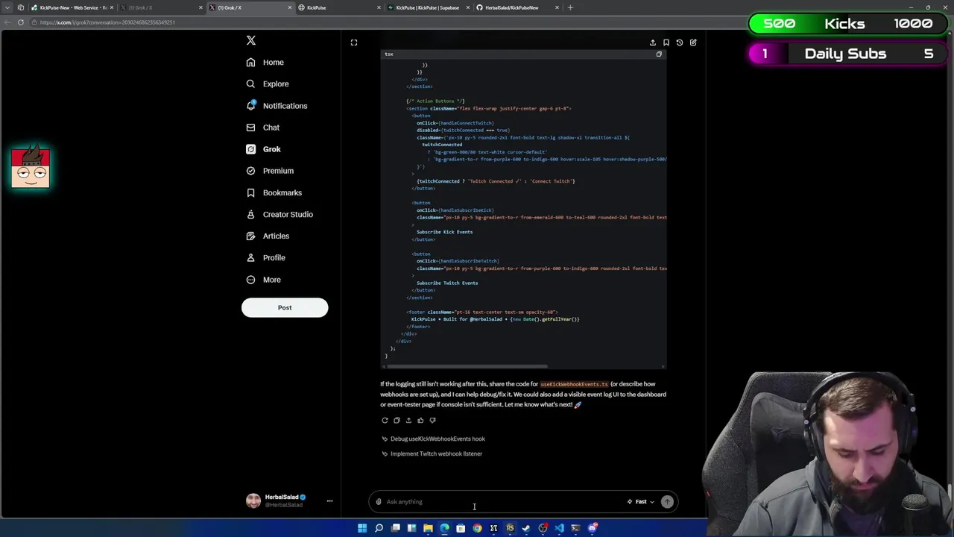Click the Explore magnifier icon

click(x=251, y=84)
